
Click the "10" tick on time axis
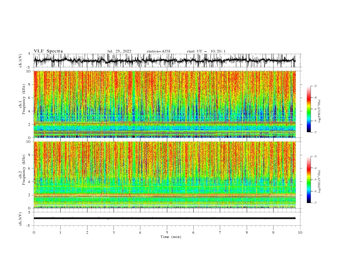click(x=300, y=232)
